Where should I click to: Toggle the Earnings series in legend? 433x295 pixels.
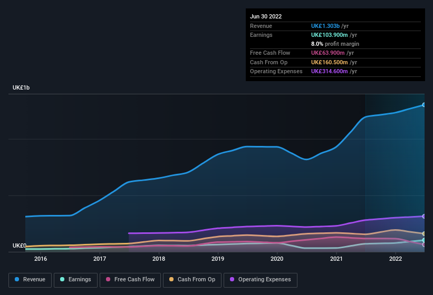(x=75, y=280)
